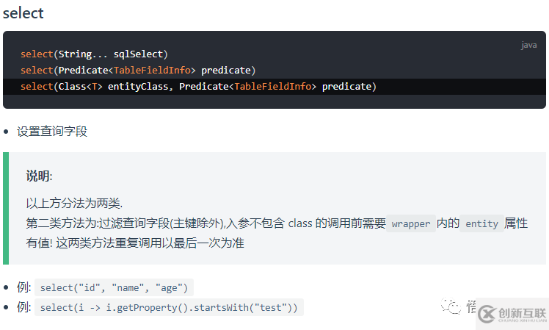Click the second code line with only Predicate
549x330 pixels.
[138, 71]
